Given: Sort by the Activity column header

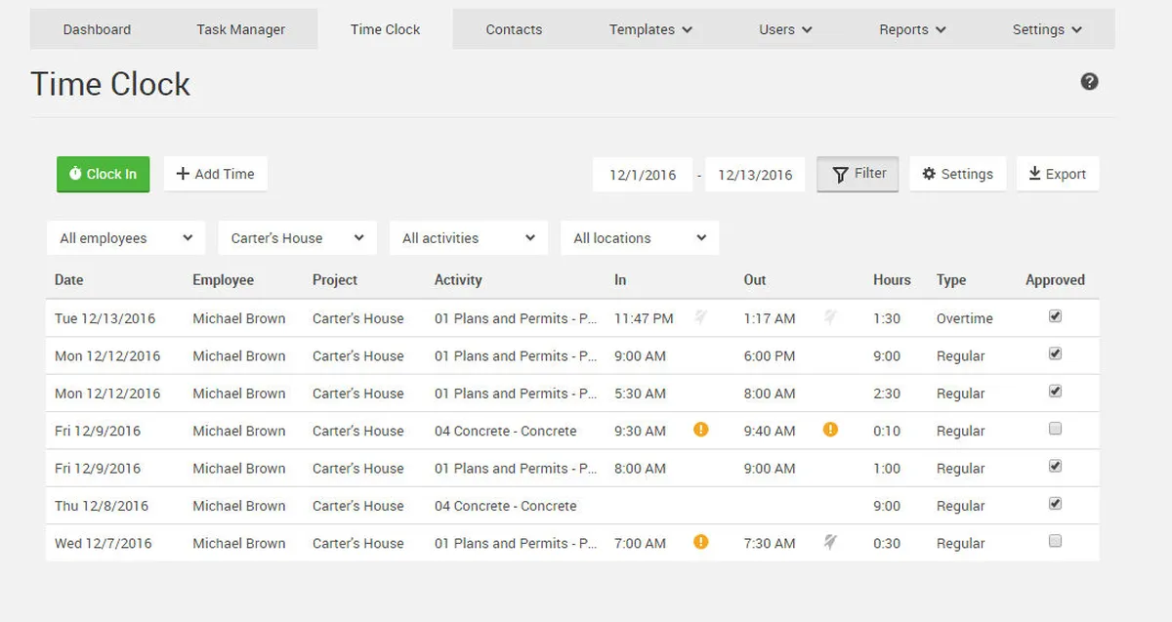Looking at the screenshot, I should [458, 279].
